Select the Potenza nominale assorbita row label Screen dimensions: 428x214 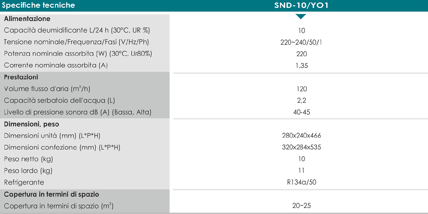tap(78, 54)
